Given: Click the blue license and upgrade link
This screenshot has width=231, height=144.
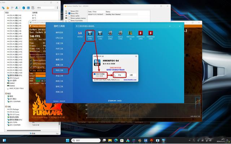Looking at the screenshot, I should tap(115, 70).
